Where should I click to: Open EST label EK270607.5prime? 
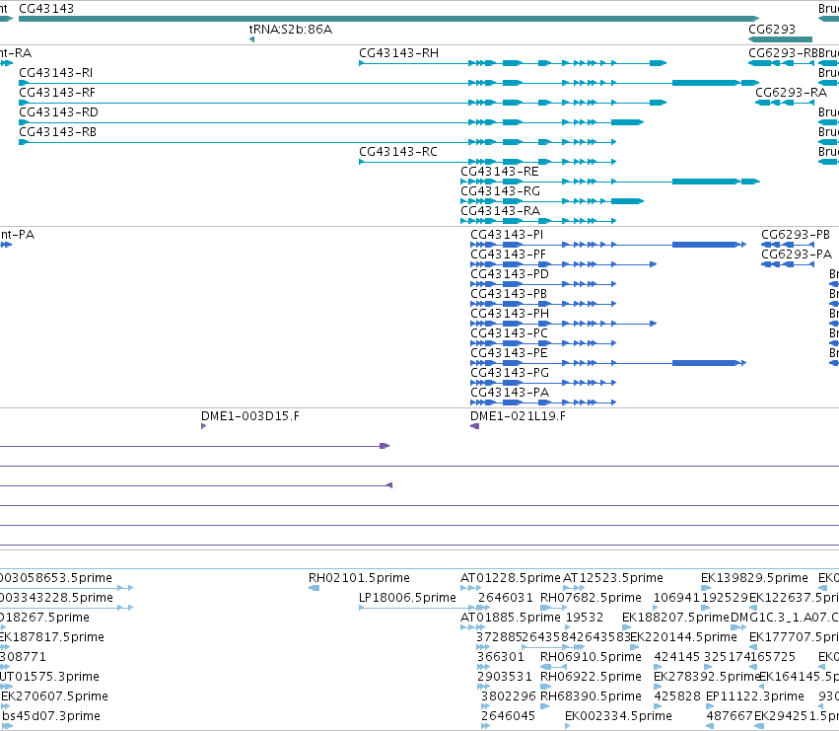tap(54, 696)
